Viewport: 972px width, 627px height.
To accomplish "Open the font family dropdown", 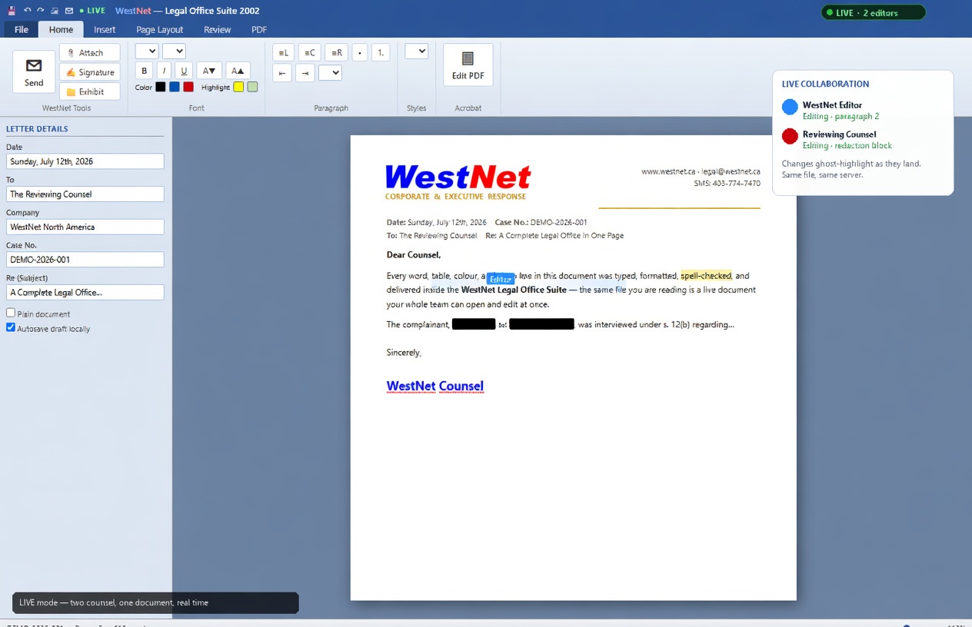I will click(x=147, y=51).
